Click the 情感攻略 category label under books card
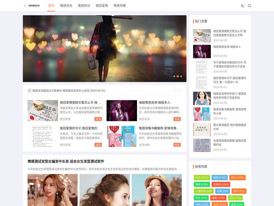The width and height of the screenshot is (274, 206). pyautogui.click(x=144, y=145)
